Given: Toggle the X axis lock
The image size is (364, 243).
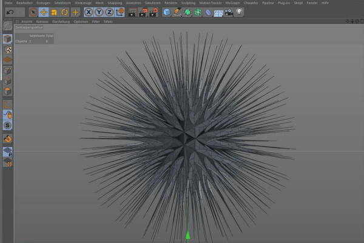Looking at the screenshot, I should coord(89,12).
